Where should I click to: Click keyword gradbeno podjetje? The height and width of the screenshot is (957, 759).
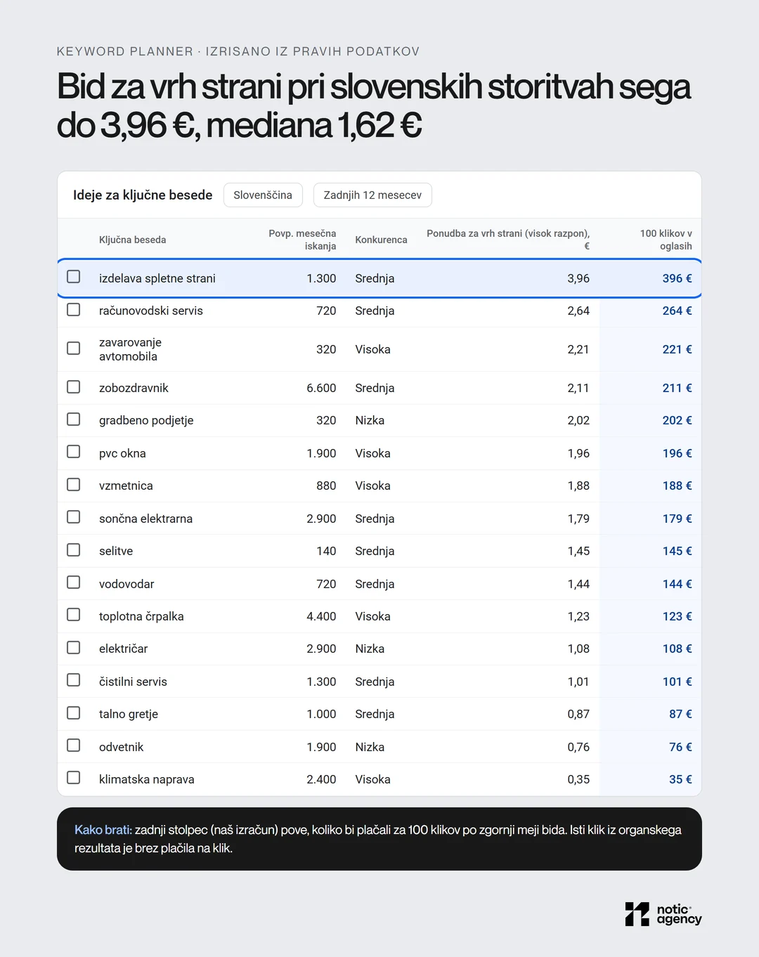146,420
